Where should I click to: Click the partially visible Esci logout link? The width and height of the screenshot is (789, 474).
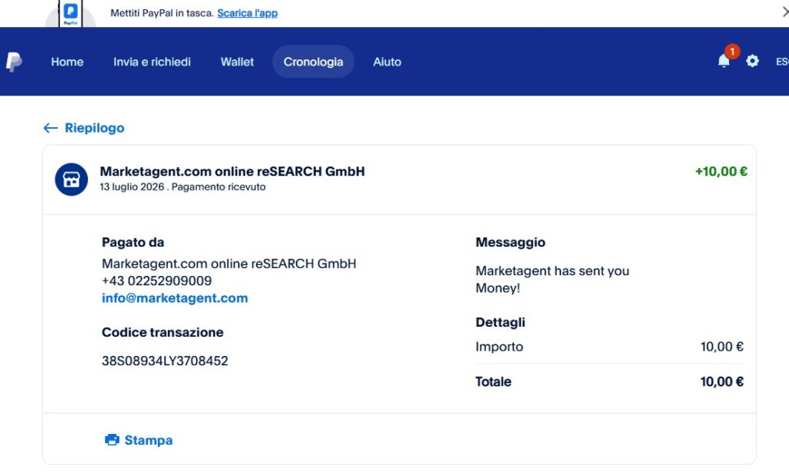[x=783, y=62]
